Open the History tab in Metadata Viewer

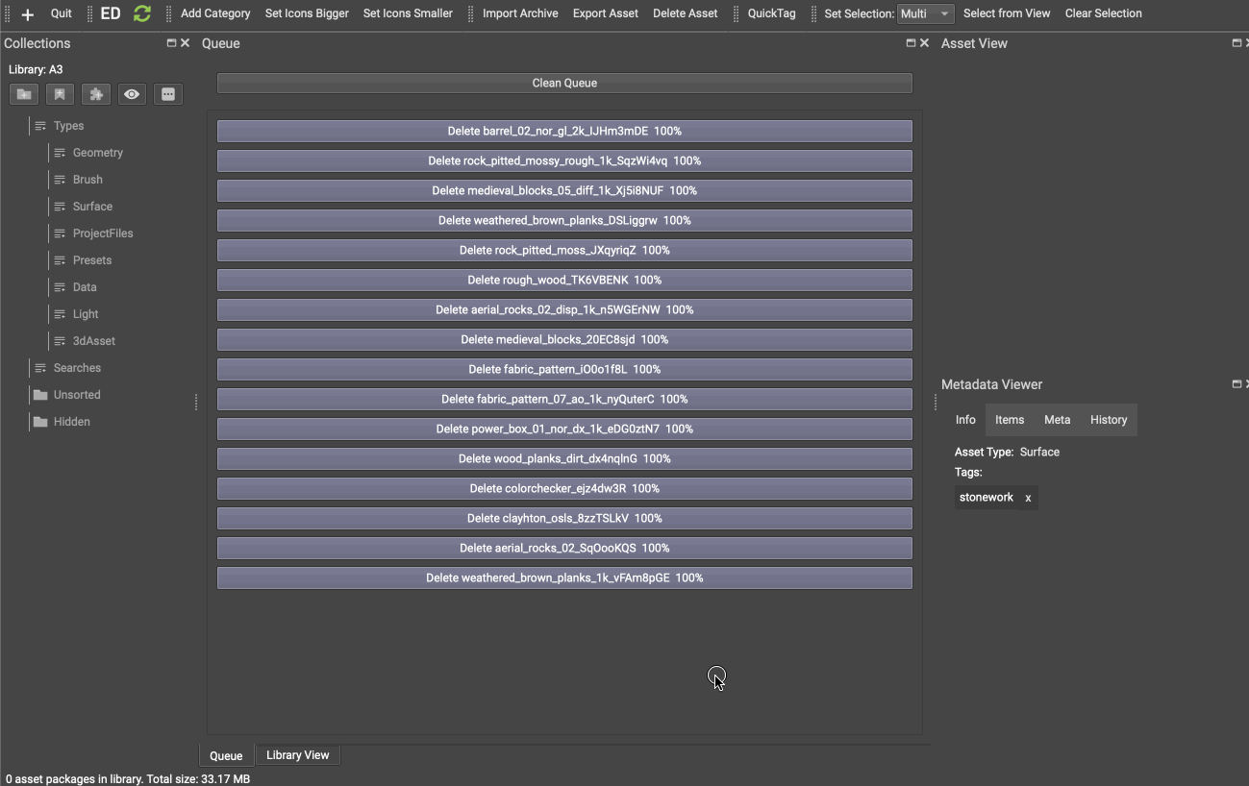coord(1109,420)
